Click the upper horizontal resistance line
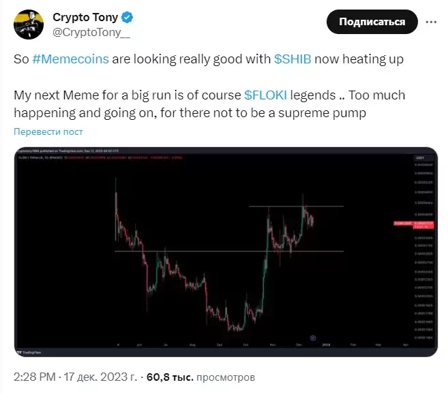 297,206
